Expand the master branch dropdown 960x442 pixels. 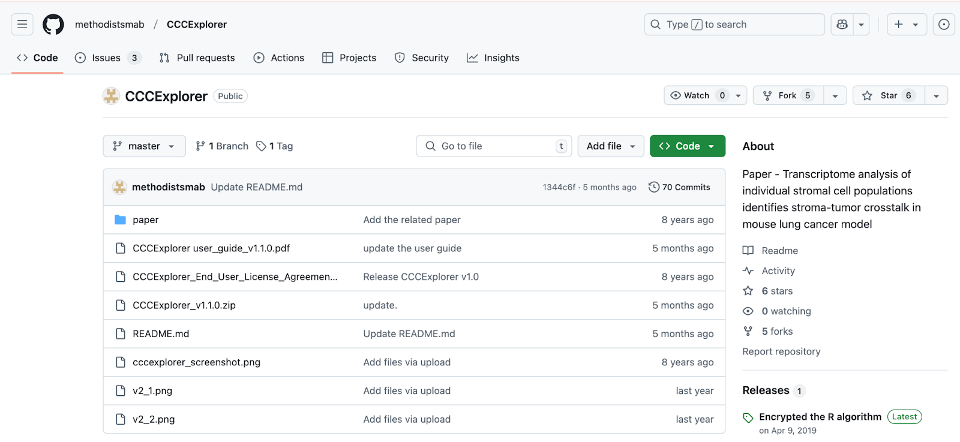click(144, 146)
